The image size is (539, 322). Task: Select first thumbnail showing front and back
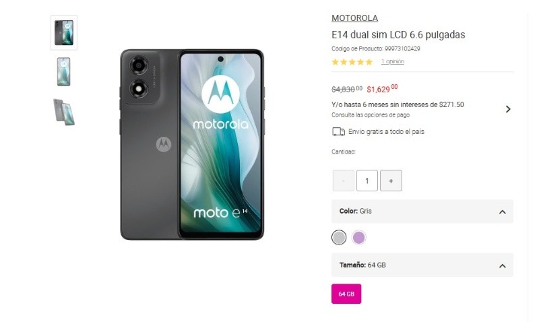(64, 33)
